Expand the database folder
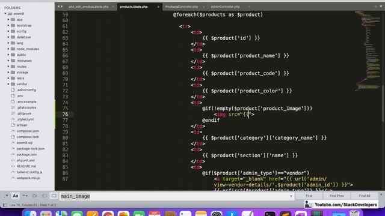Screen dimensions: 385x216 8,37
